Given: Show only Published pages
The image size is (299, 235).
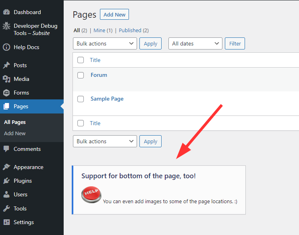Looking at the screenshot, I should [x=130, y=30].
